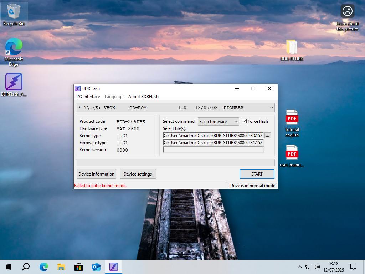Click the 'Failed to enter kernel mode.' status
The height and width of the screenshot is (274, 365).
[x=100, y=186]
